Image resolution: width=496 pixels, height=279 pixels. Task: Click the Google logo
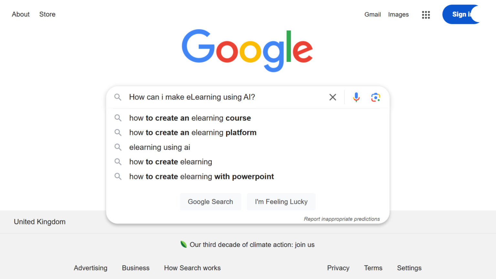(247, 50)
